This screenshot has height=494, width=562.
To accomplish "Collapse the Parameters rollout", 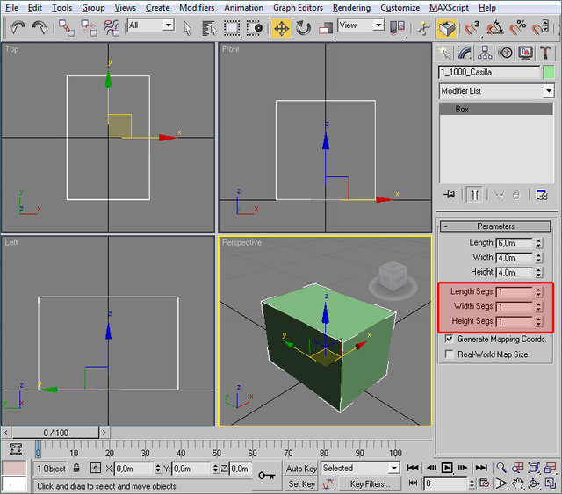I will tap(496, 226).
